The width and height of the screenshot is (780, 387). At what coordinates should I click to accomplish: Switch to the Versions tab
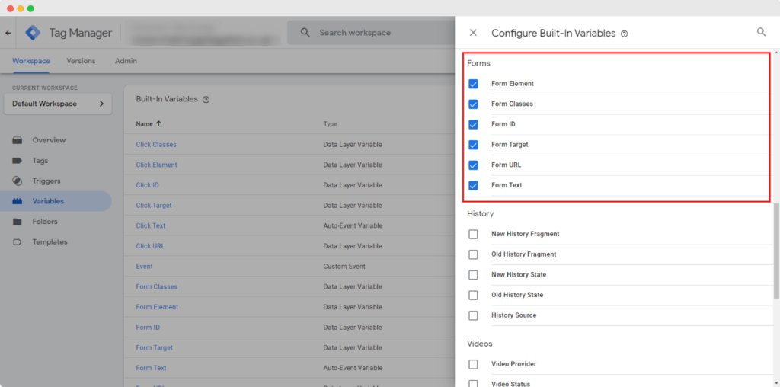pos(81,61)
